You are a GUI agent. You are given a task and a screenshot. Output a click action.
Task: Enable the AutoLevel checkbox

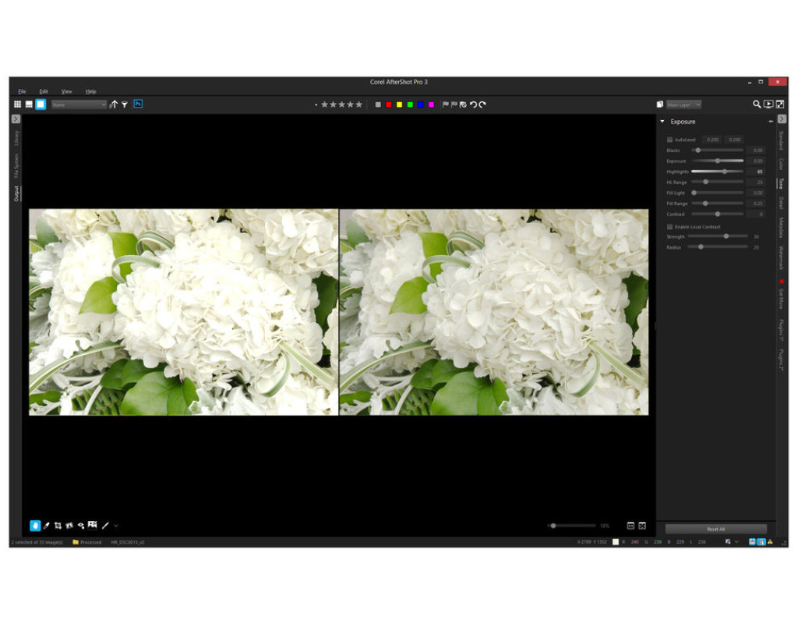click(669, 140)
